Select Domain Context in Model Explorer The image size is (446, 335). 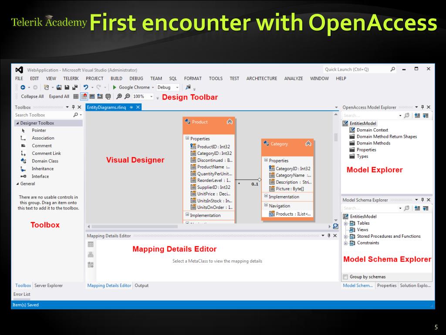click(x=372, y=130)
